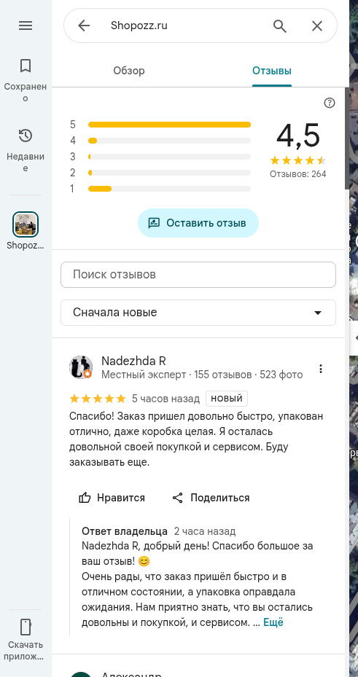Click Оставить отзыв button
The image size is (358, 677).
click(x=198, y=223)
